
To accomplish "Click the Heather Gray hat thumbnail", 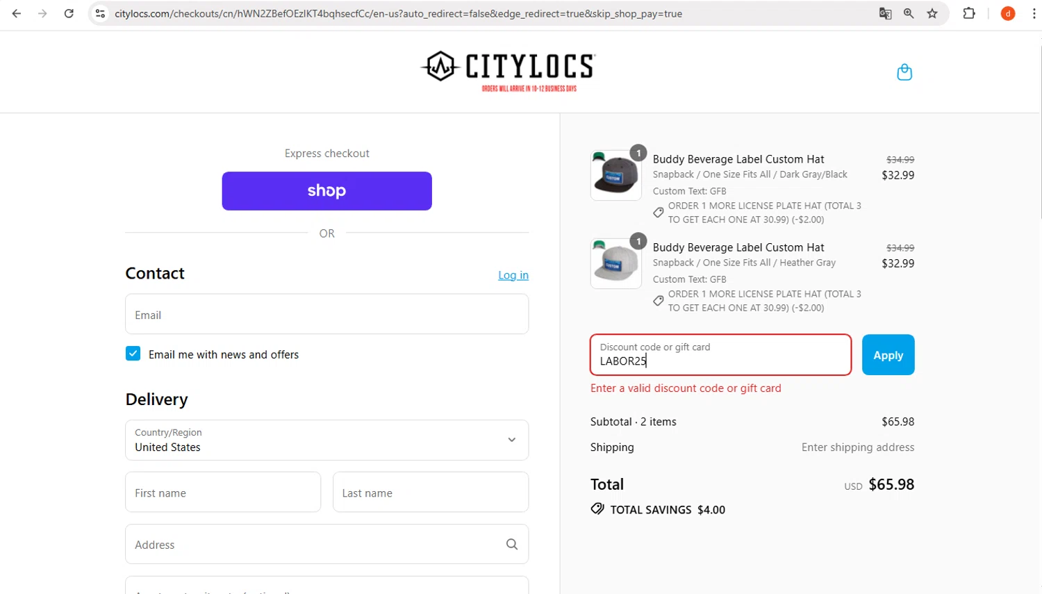I will (x=616, y=263).
